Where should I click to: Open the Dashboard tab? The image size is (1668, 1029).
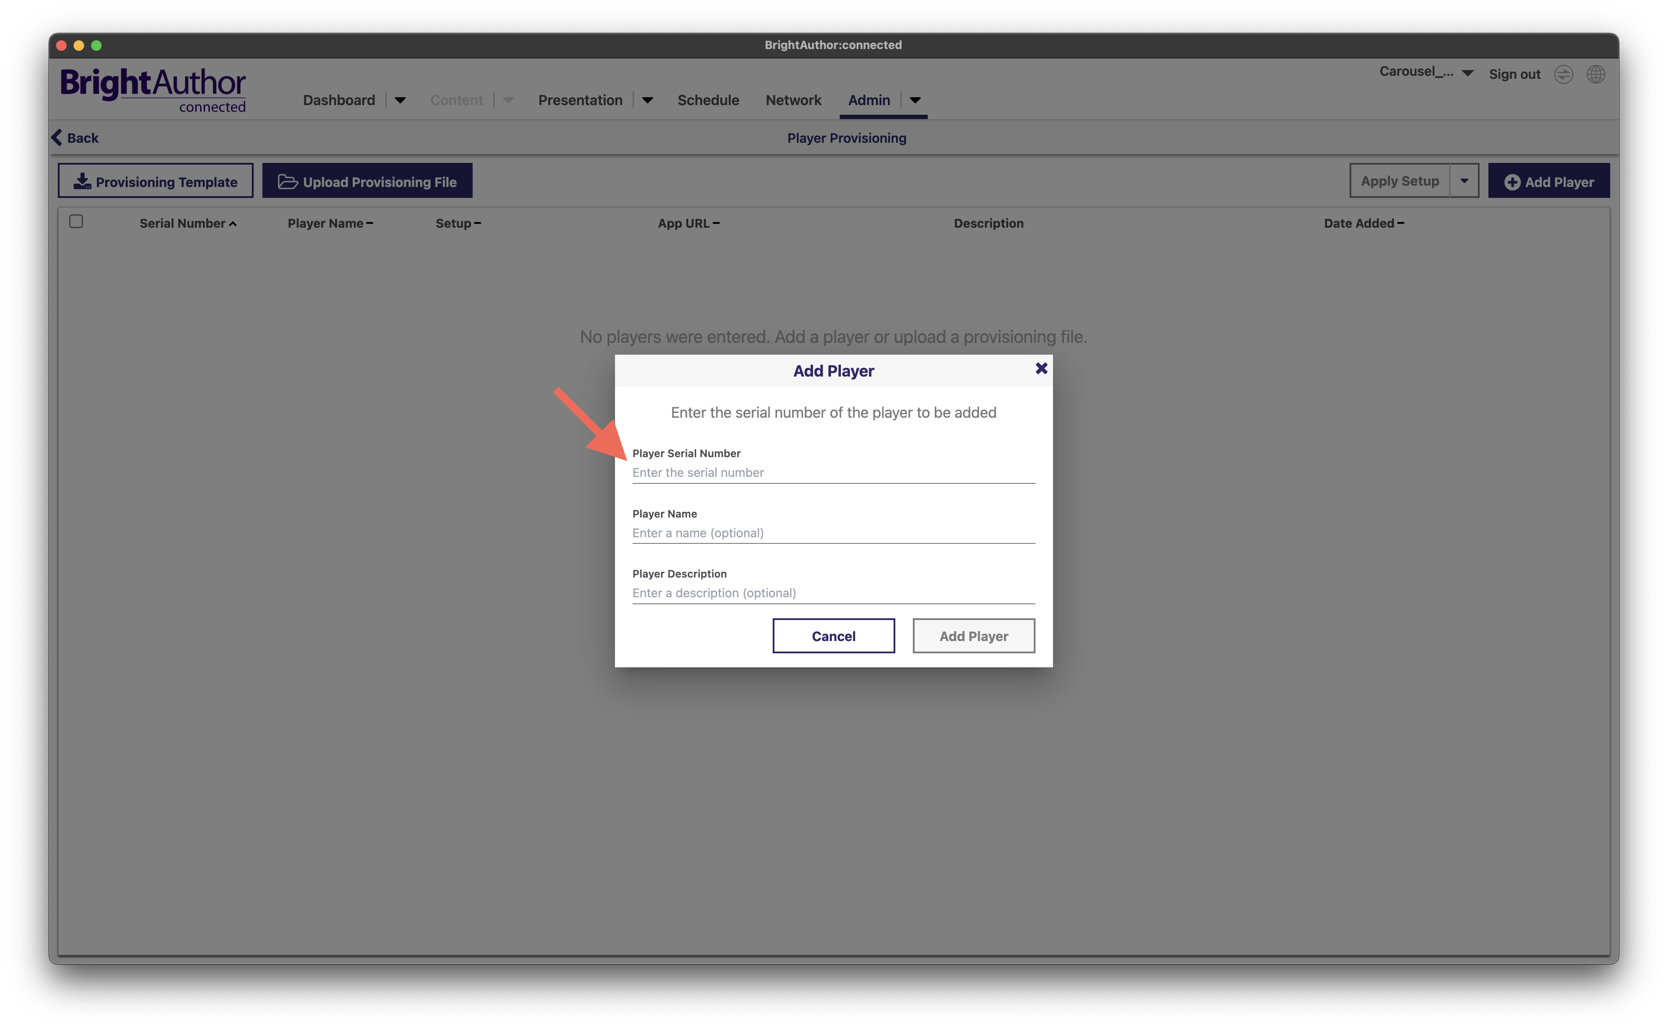(339, 100)
